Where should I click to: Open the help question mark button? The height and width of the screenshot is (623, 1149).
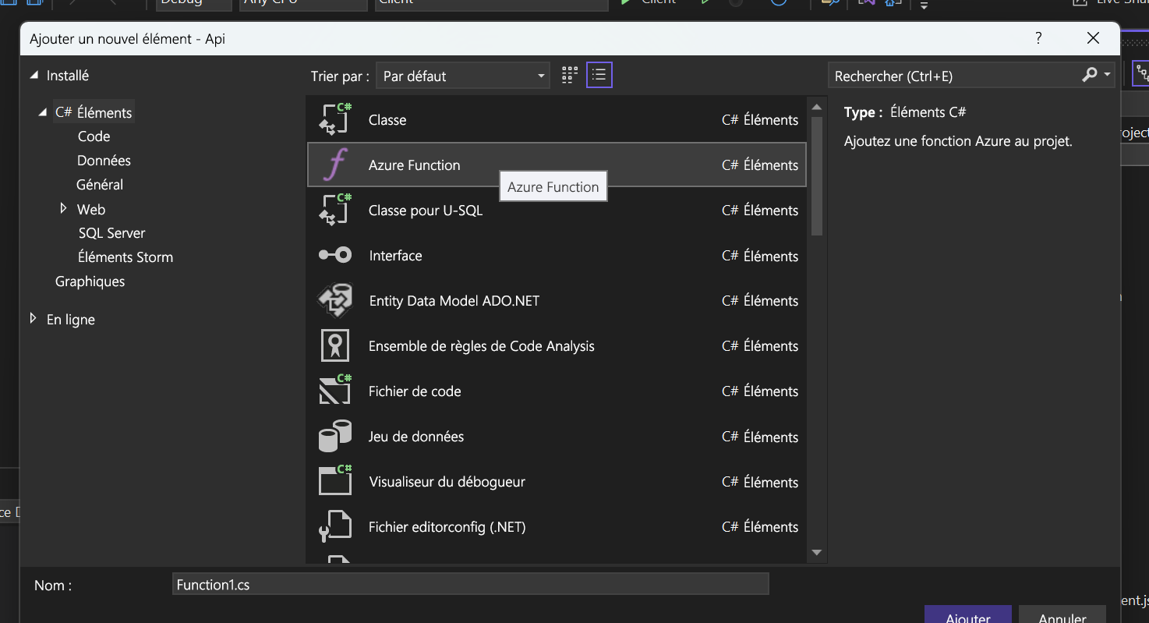click(x=1038, y=38)
